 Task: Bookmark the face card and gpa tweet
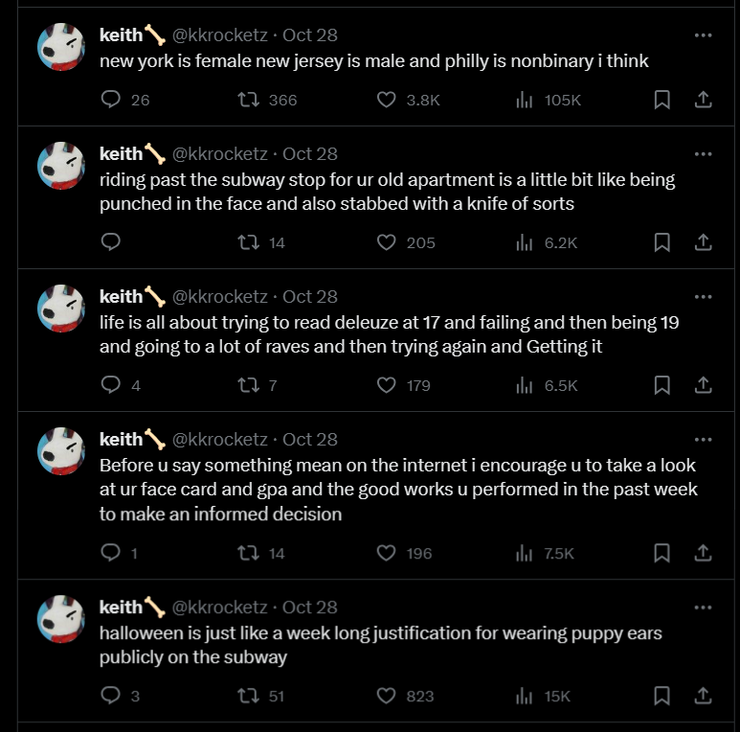662,553
